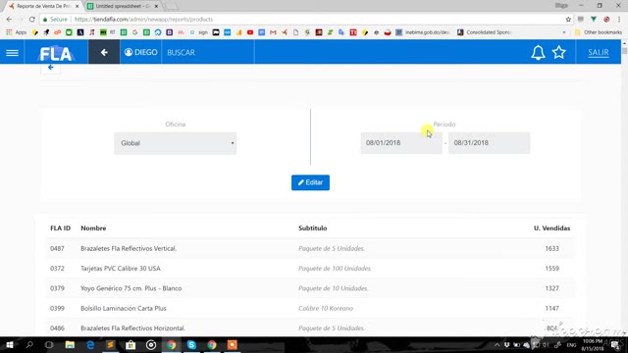Click the start date field 08/01/2018
This screenshot has width=628, height=353.
coord(401,143)
